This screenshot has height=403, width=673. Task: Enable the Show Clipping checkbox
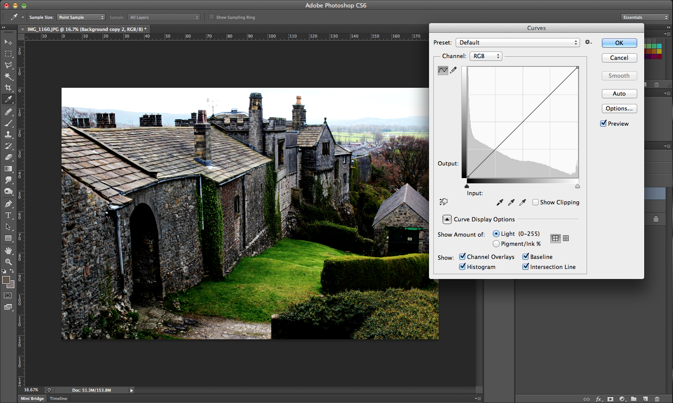(x=536, y=202)
